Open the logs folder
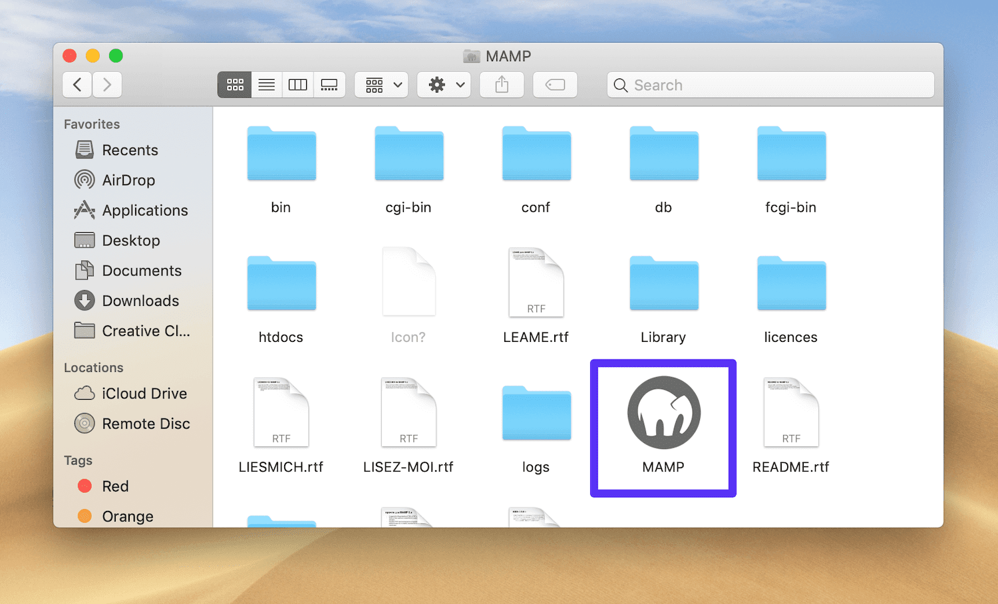 536,412
